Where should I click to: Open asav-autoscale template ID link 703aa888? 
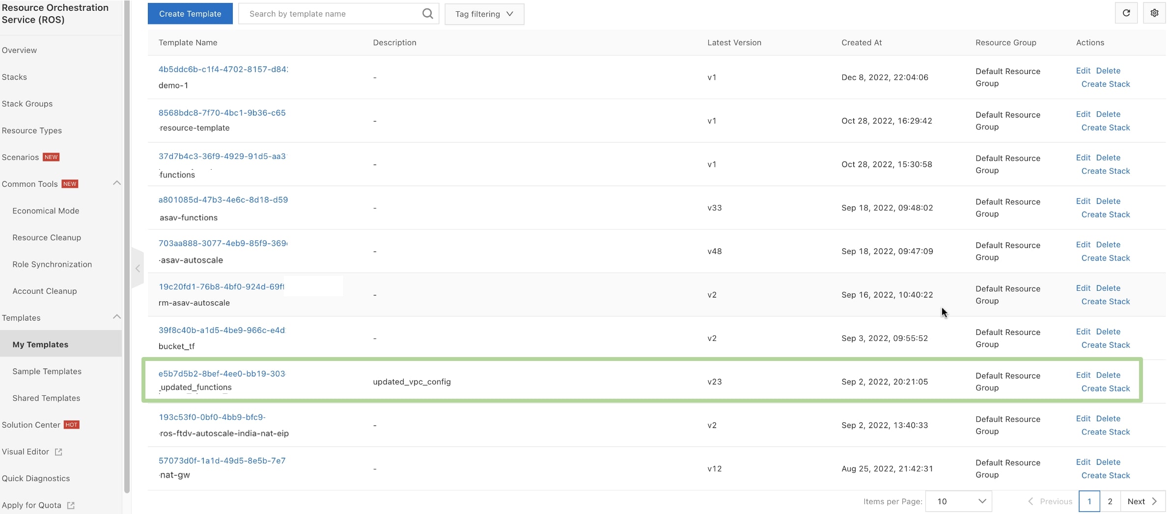[x=223, y=243]
